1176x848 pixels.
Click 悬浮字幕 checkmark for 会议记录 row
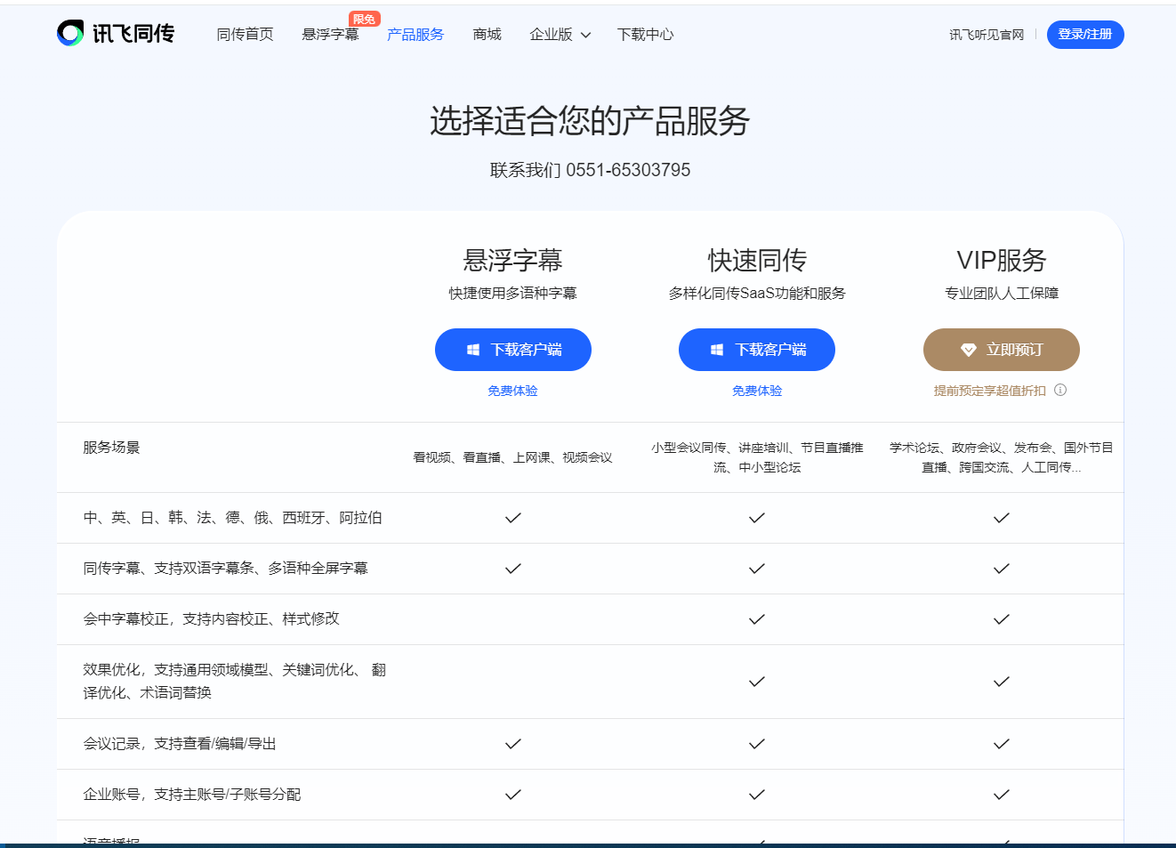(x=513, y=744)
